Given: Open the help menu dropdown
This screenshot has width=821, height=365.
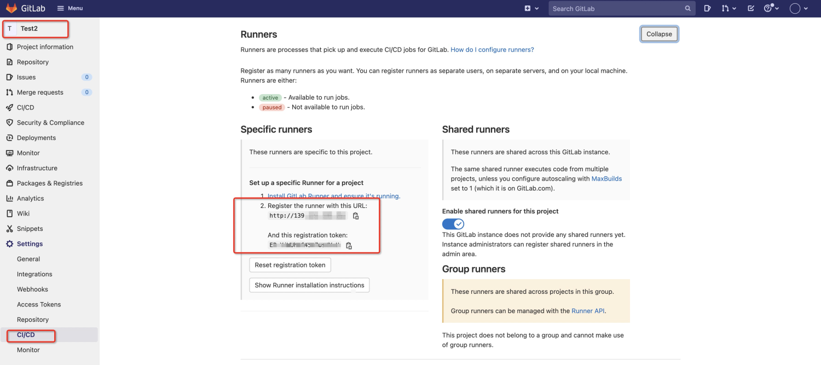Looking at the screenshot, I should 771,8.
